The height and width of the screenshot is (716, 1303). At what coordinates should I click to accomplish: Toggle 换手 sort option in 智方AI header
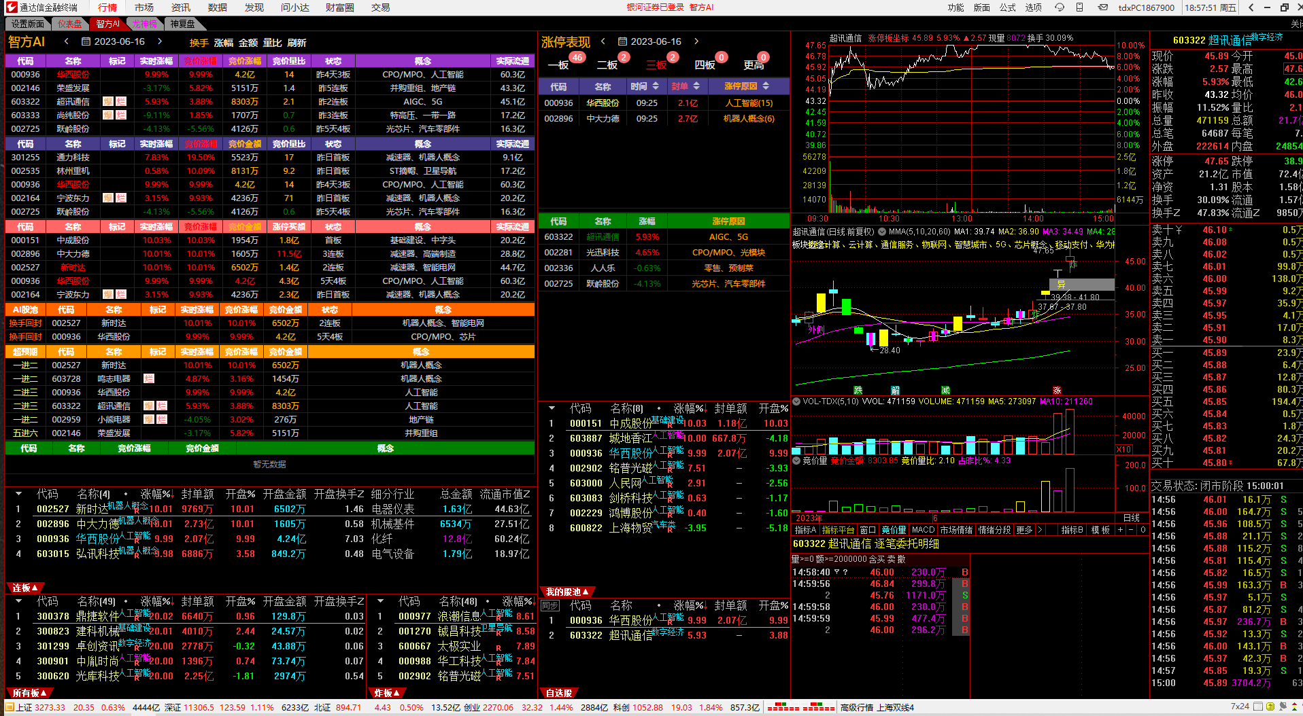pos(199,43)
